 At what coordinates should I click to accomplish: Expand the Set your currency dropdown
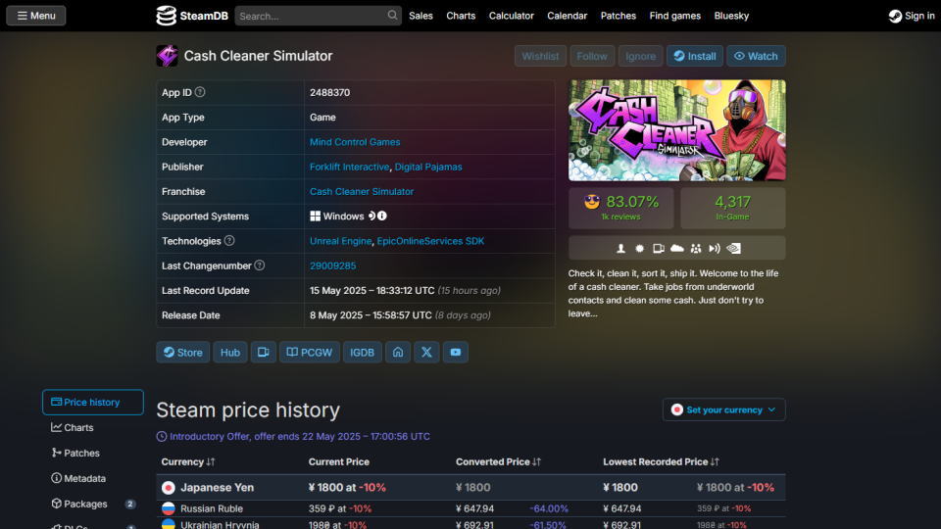723,409
